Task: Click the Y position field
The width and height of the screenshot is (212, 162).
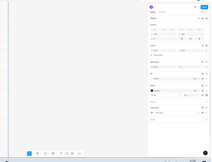Action: coord(190,34)
